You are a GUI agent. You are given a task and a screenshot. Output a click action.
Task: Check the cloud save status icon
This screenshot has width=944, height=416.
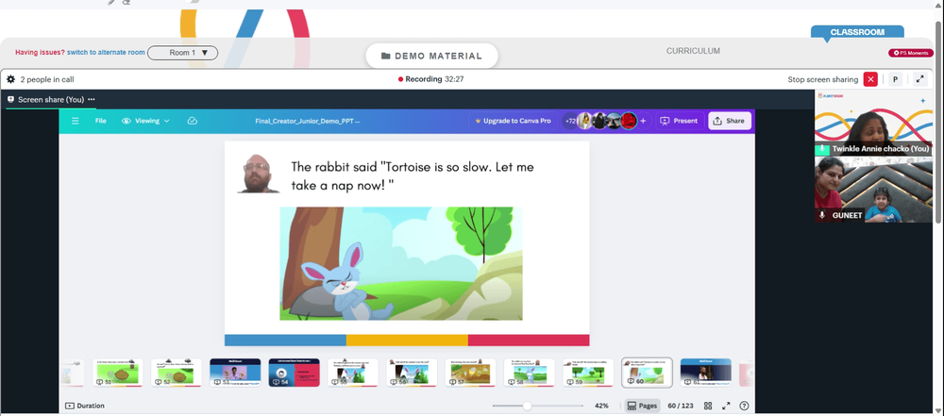point(193,121)
